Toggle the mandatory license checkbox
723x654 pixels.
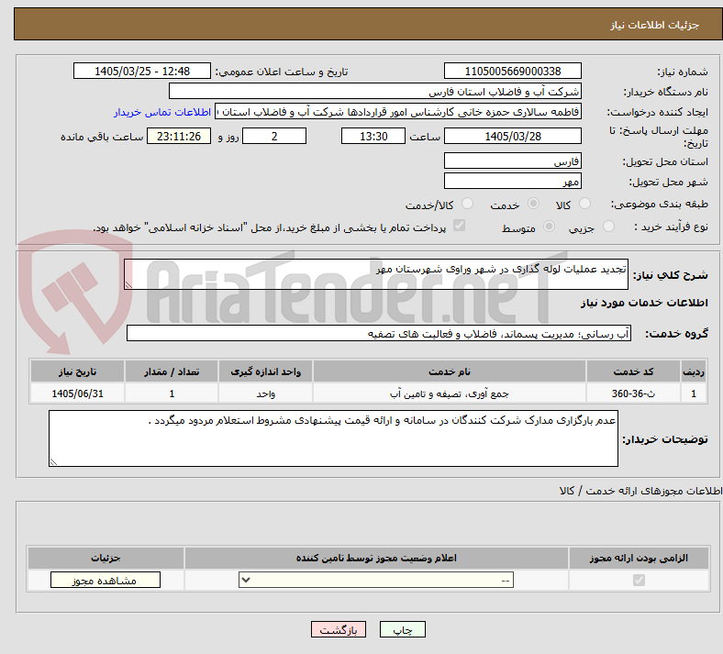coord(639,581)
